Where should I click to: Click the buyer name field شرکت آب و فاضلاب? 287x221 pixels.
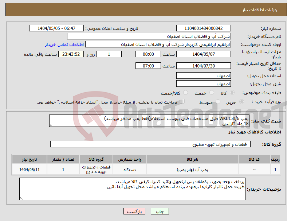tap(149, 36)
